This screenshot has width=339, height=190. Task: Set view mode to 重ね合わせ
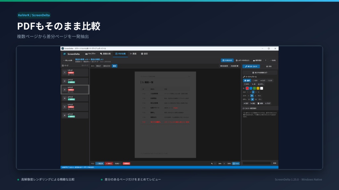tap(107, 66)
